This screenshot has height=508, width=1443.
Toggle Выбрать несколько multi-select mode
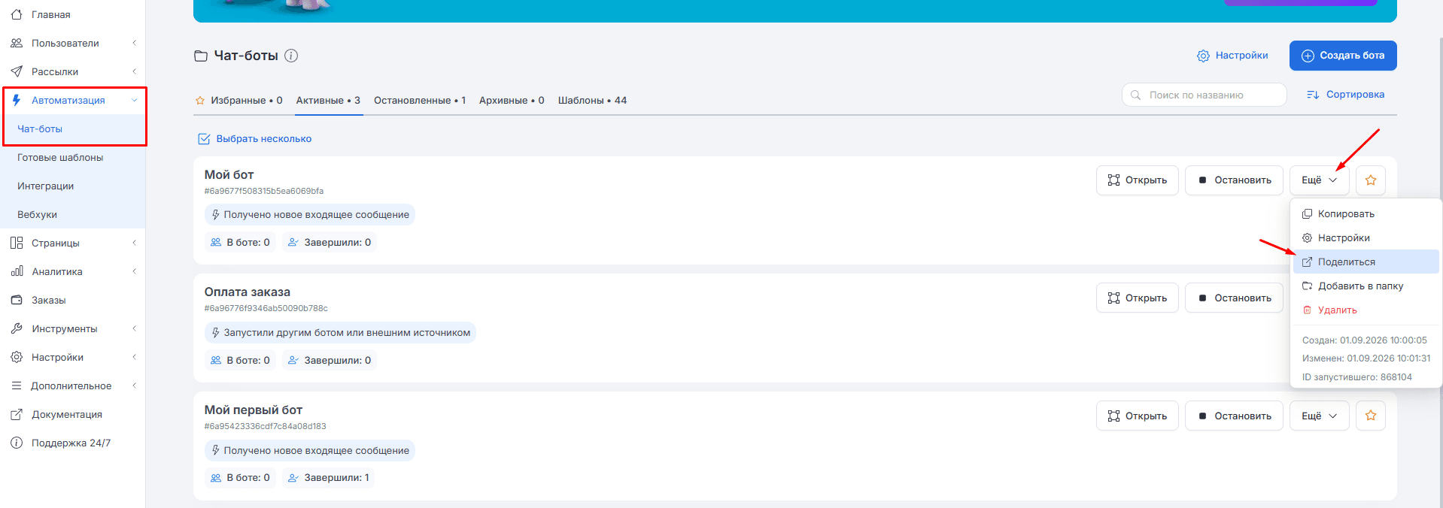[254, 139]
